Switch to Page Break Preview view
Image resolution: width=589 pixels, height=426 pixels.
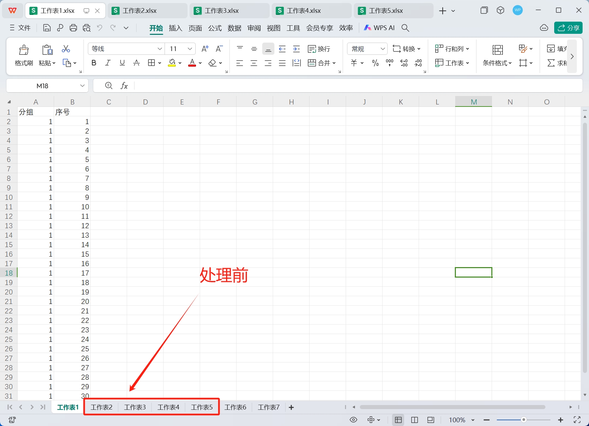[415, 420]
